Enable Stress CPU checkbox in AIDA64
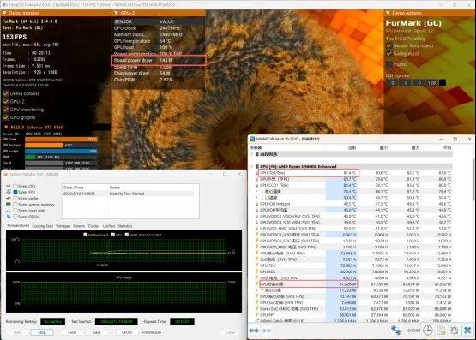Screen dimensions: 476x340 (15, 186)
